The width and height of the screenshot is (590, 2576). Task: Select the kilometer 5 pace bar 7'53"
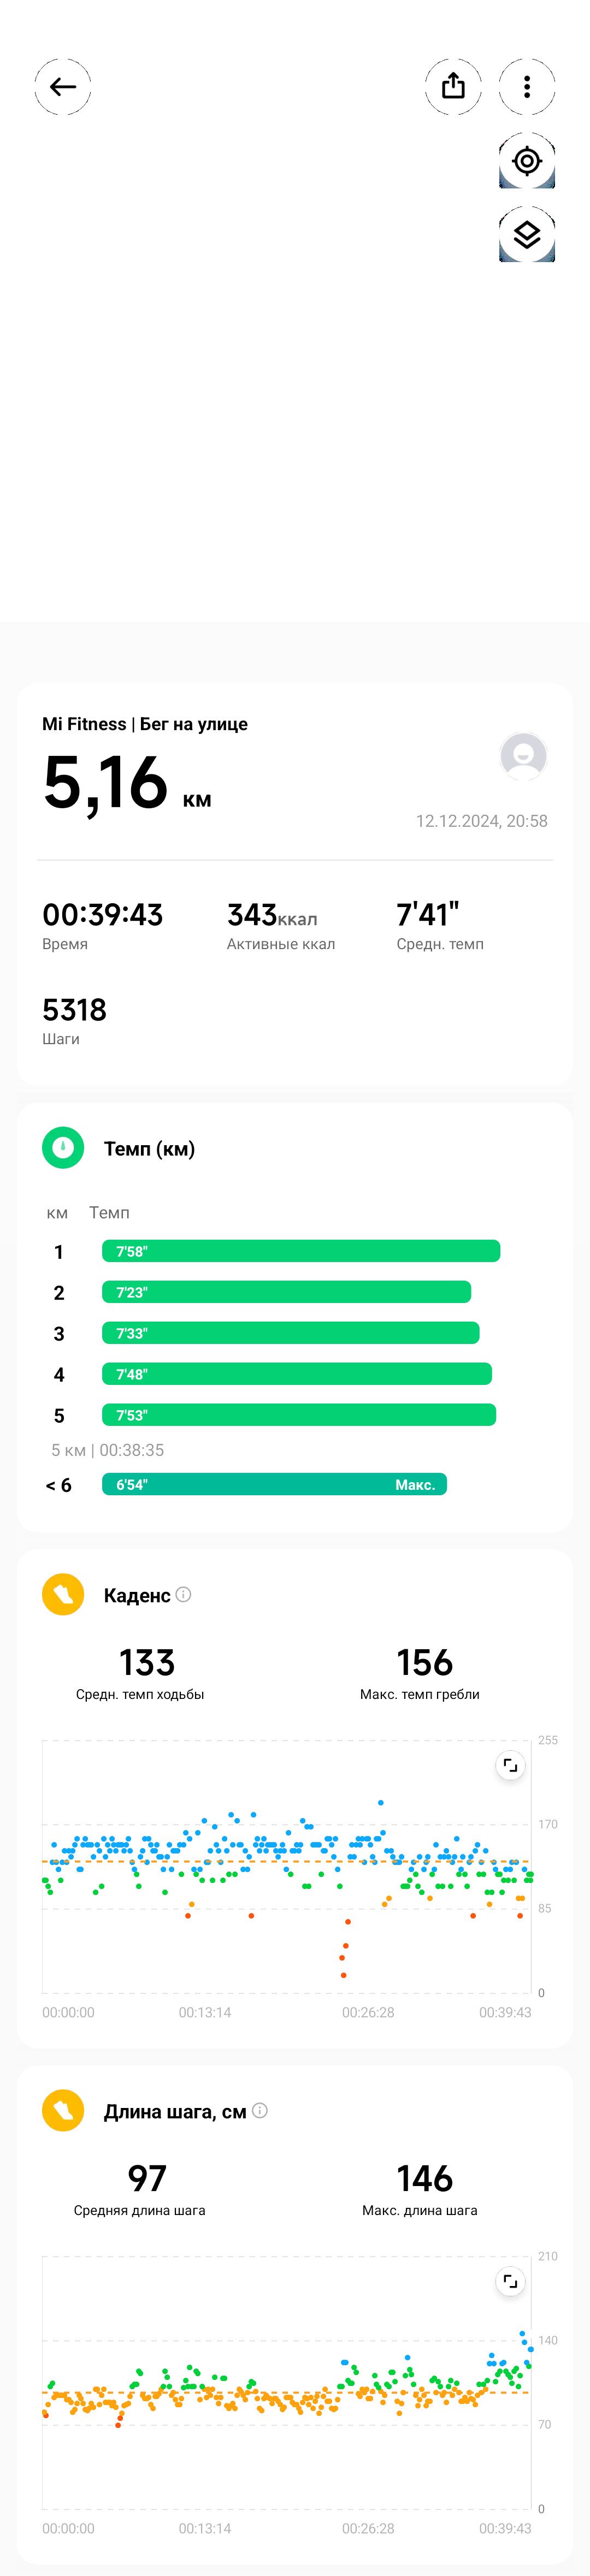coord(299,1415)
